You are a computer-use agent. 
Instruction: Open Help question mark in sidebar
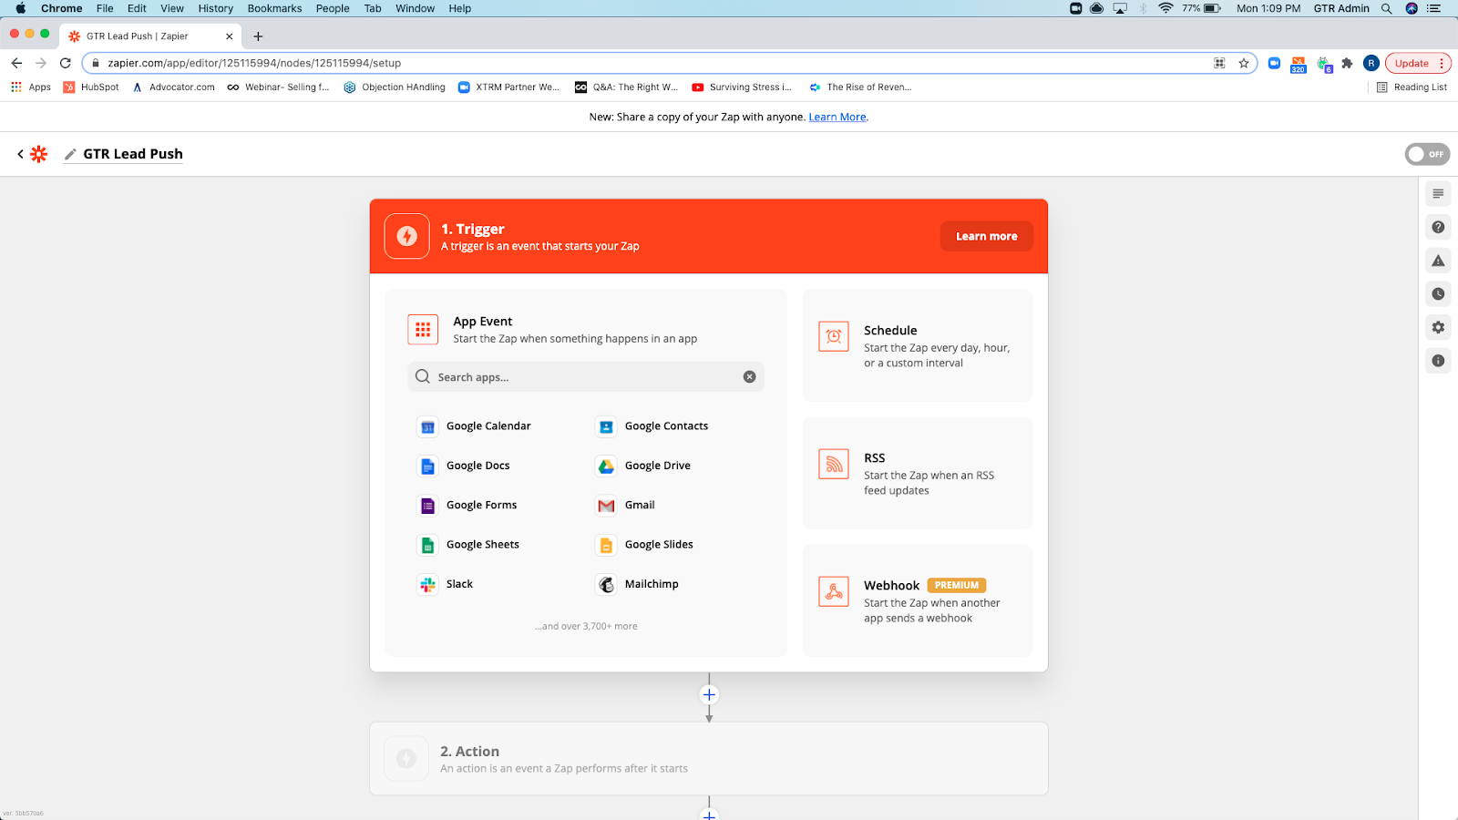click(1438, 227)
